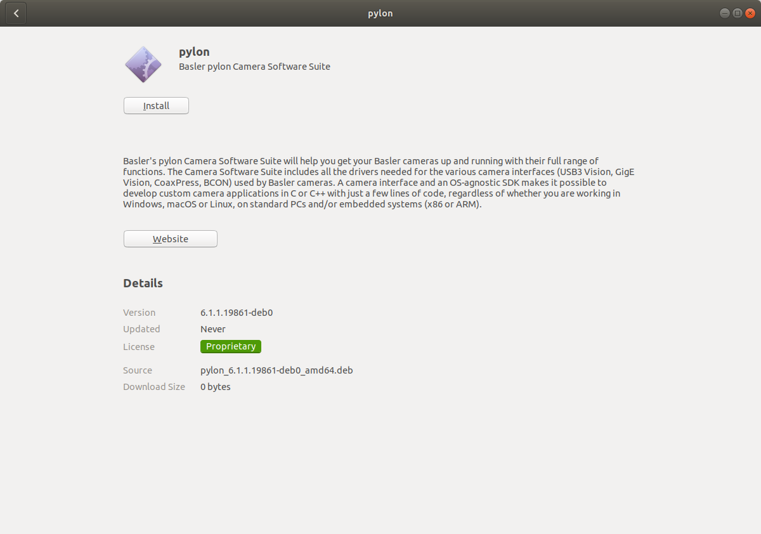Click the Details section heading
The width and height of the screenshot is (761, 534).
coord(143,283)
